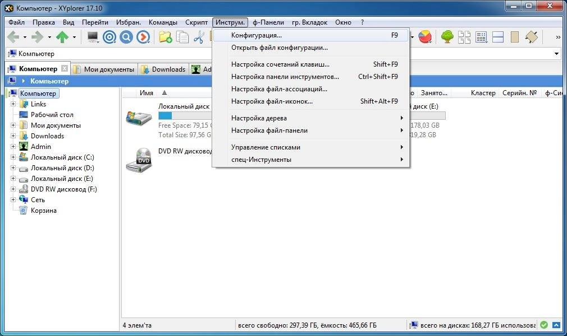This screenshot has height=336, width=567.
Task: Open the blue magnifier find files icon
Action: [x=126, y=37]
